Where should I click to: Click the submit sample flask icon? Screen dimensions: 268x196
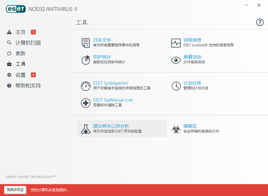click(x=86, y=129)
